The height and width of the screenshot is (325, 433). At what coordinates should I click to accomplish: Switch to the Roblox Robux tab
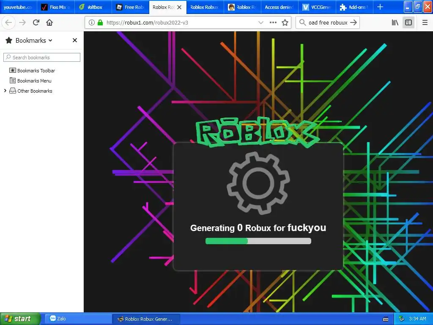tap(205, 7)
